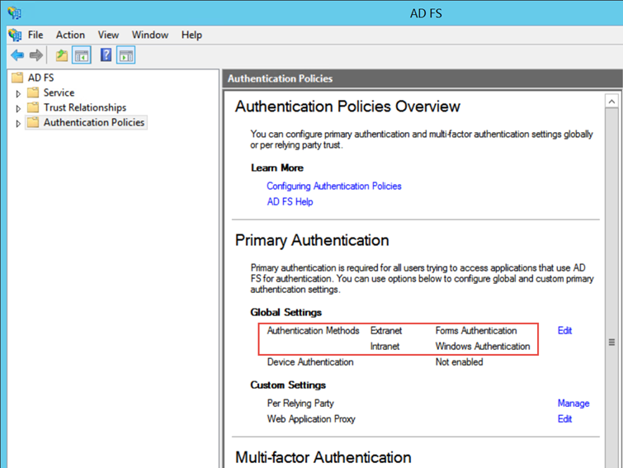
Task: Click the Trust Relationships folder icon
Action: click(33, 107)
